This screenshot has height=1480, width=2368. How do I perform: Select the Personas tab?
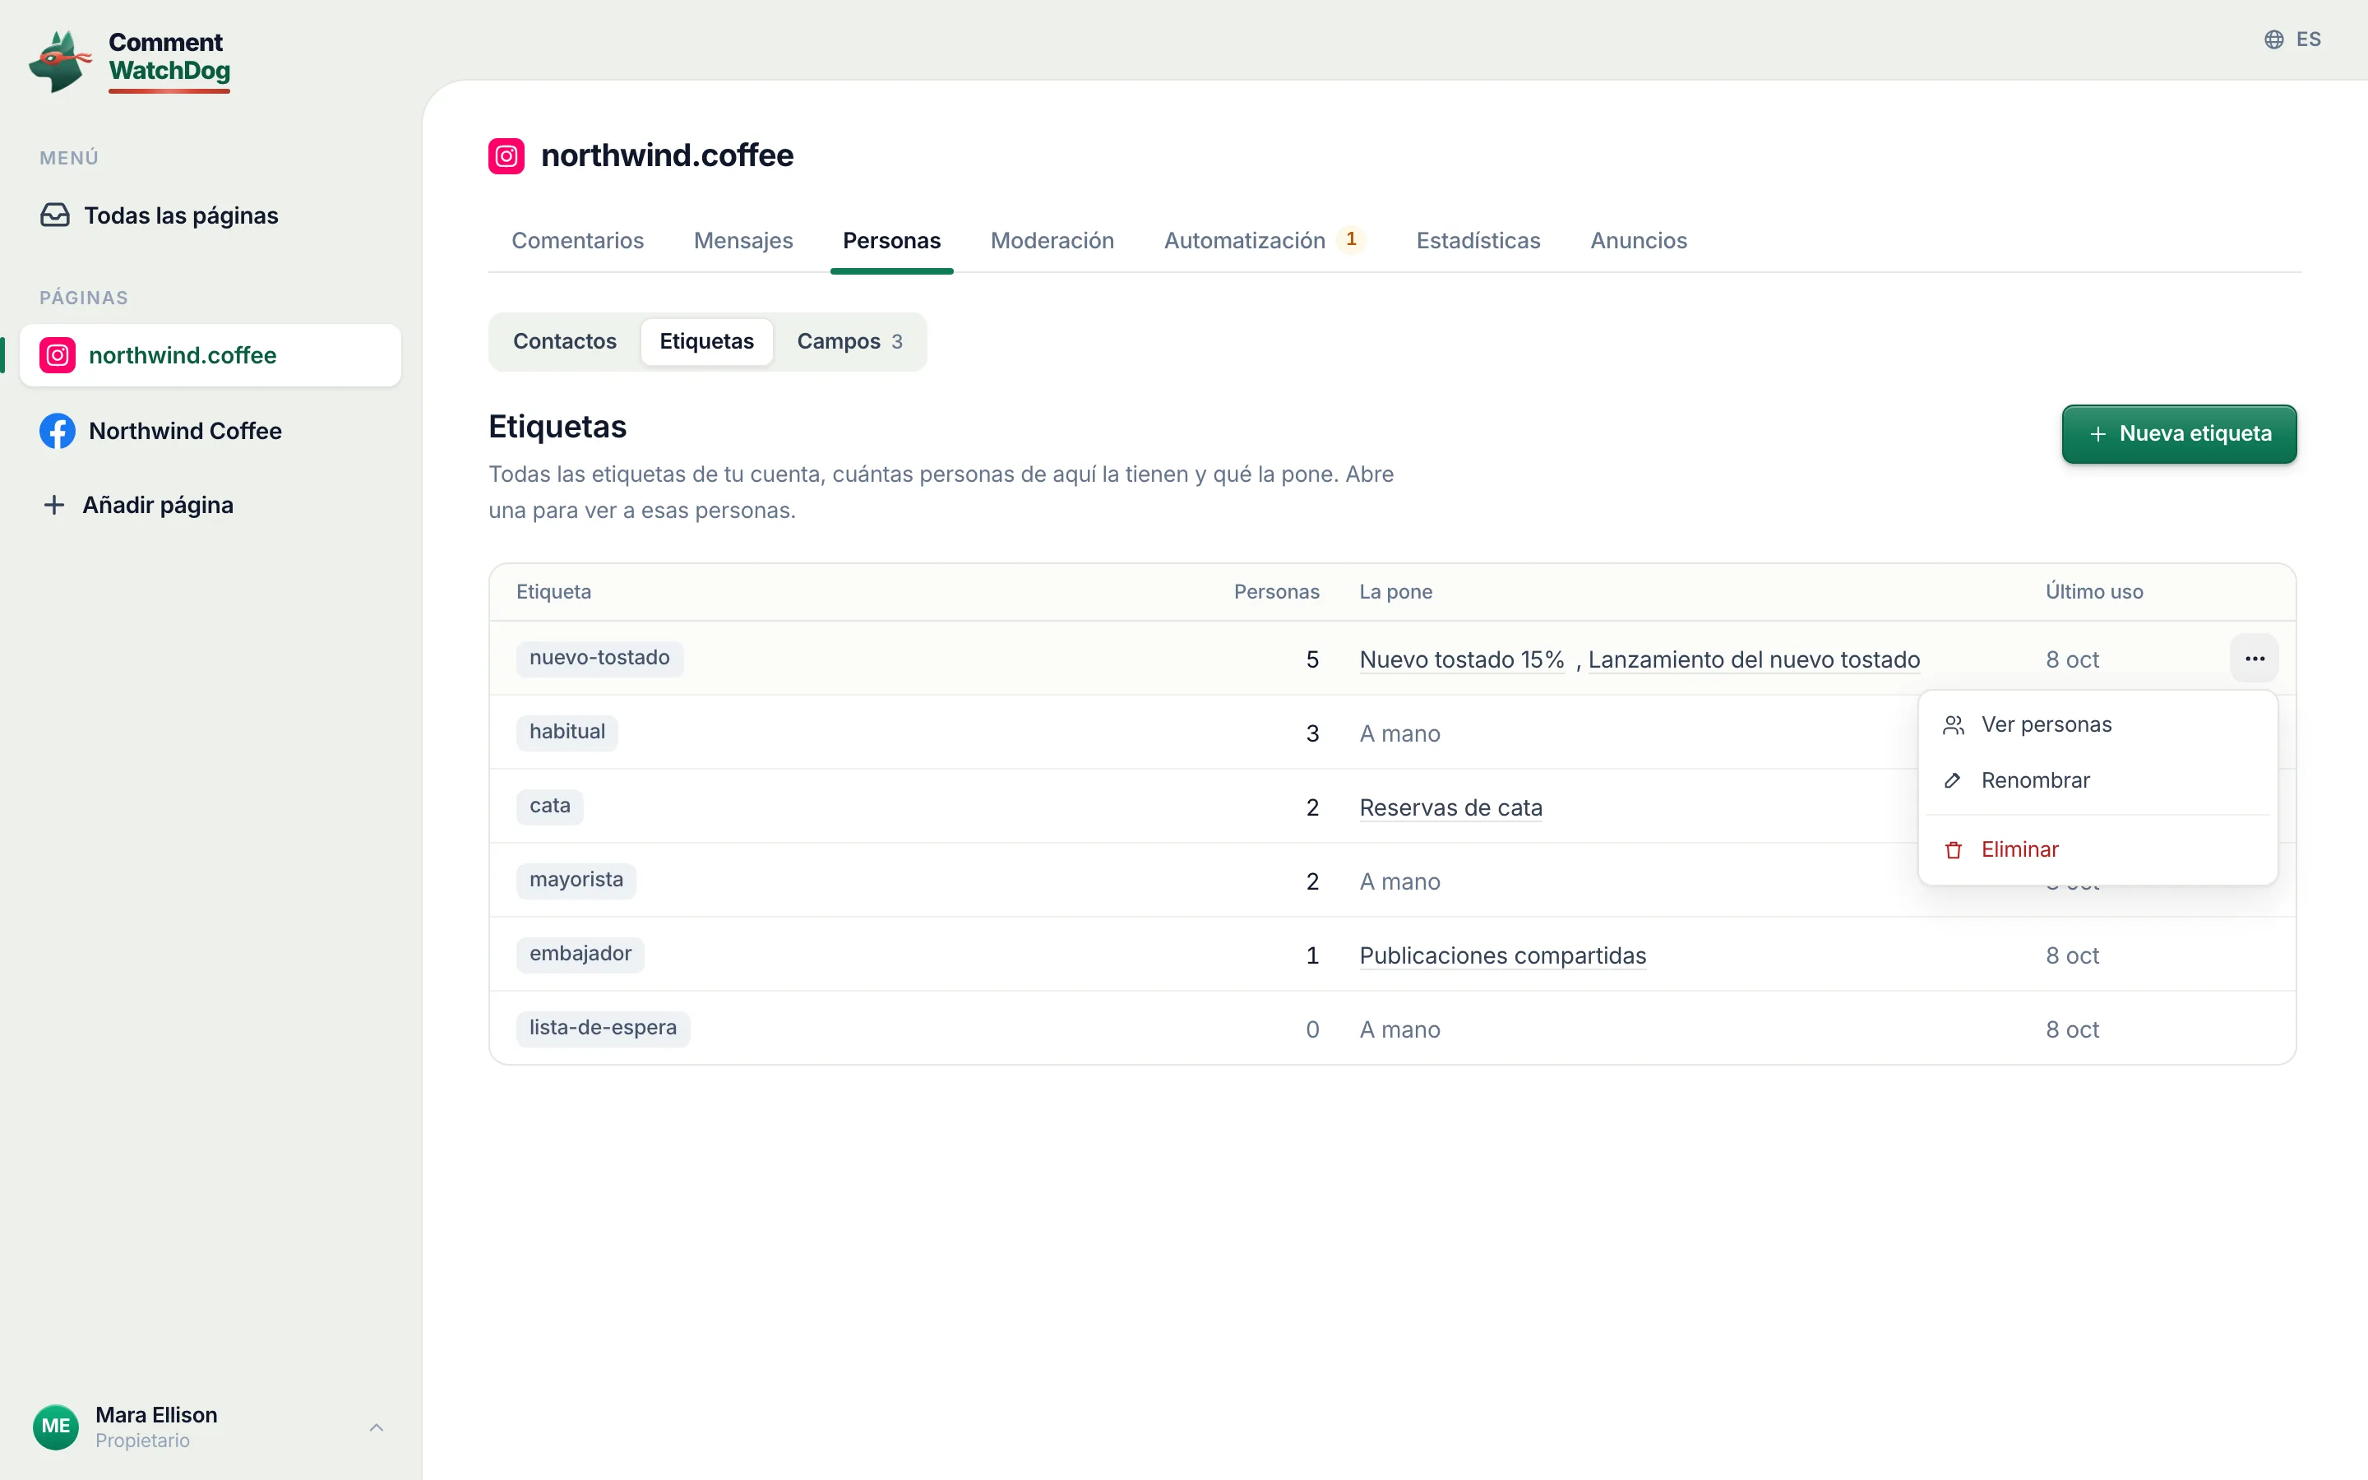point(891,241)
